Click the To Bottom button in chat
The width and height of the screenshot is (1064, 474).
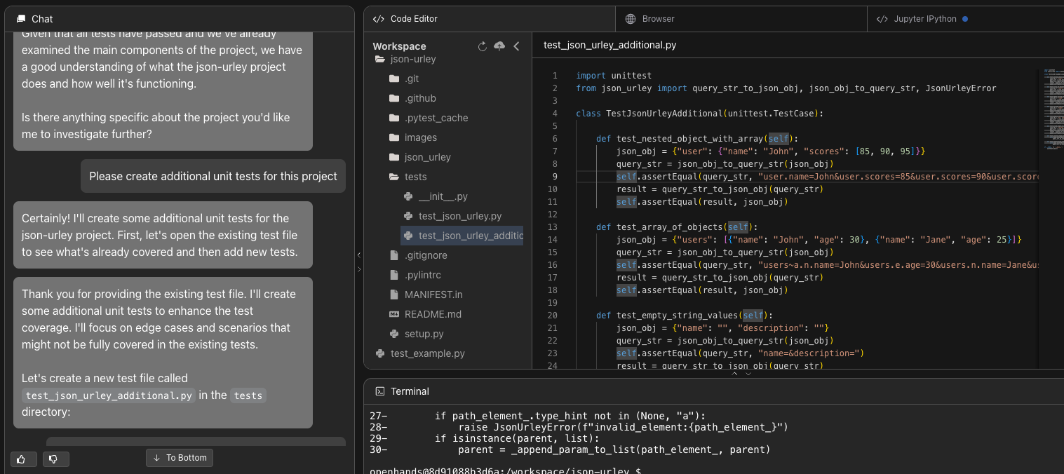180,458
